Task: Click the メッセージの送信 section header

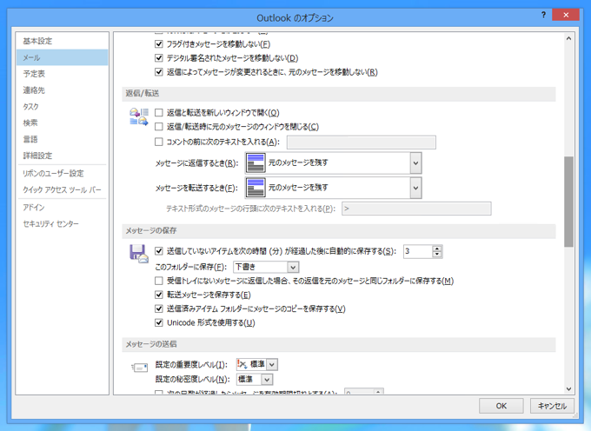Action: [x=339, y=344]
